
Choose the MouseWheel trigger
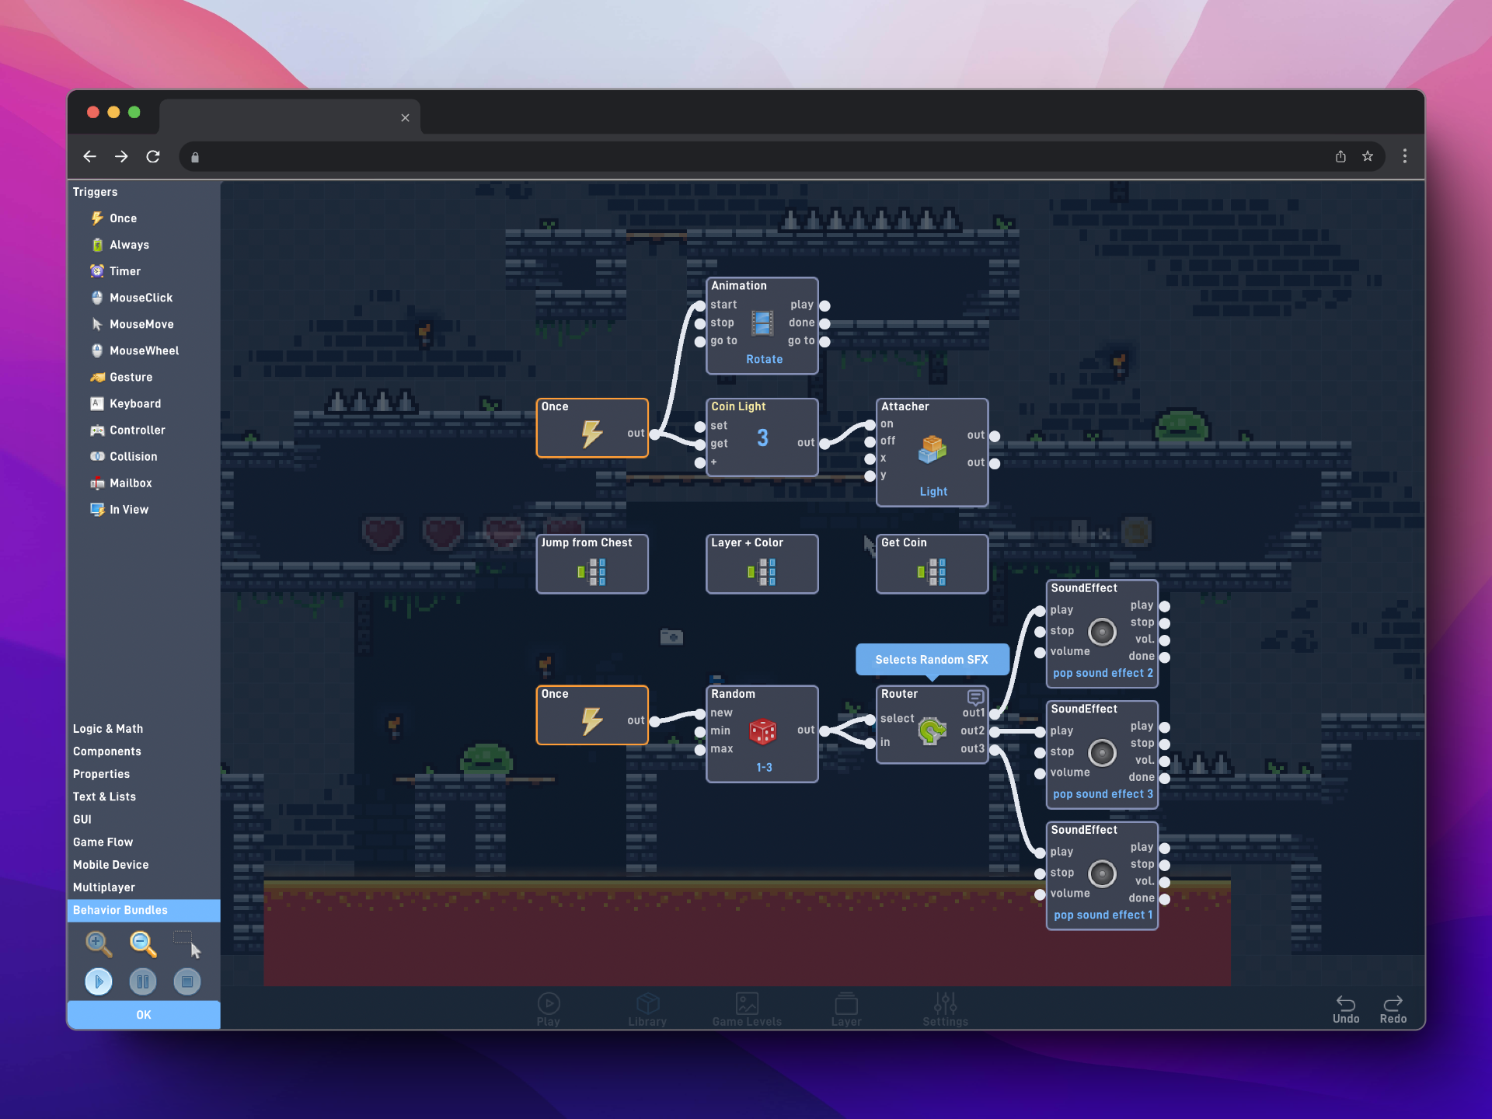pos(134,350)
